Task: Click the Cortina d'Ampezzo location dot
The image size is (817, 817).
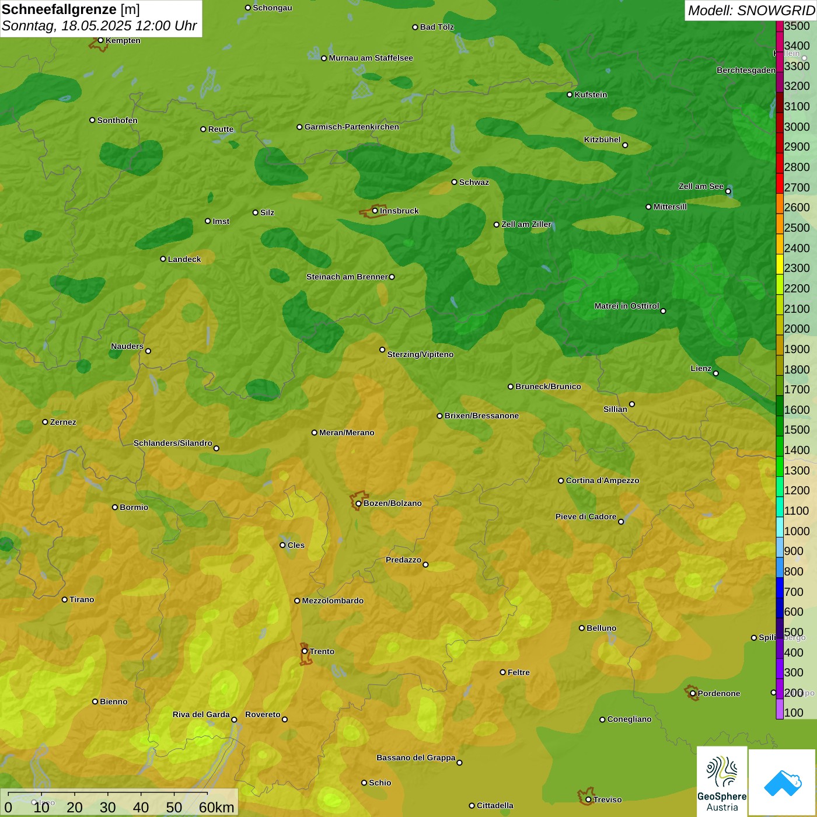Action: (561, 481)
